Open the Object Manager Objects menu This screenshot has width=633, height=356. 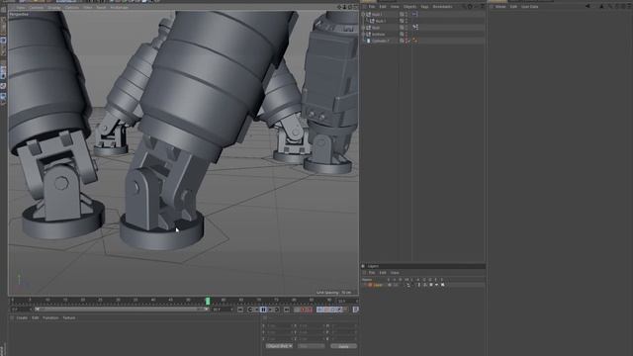click(x=409, y=7)
